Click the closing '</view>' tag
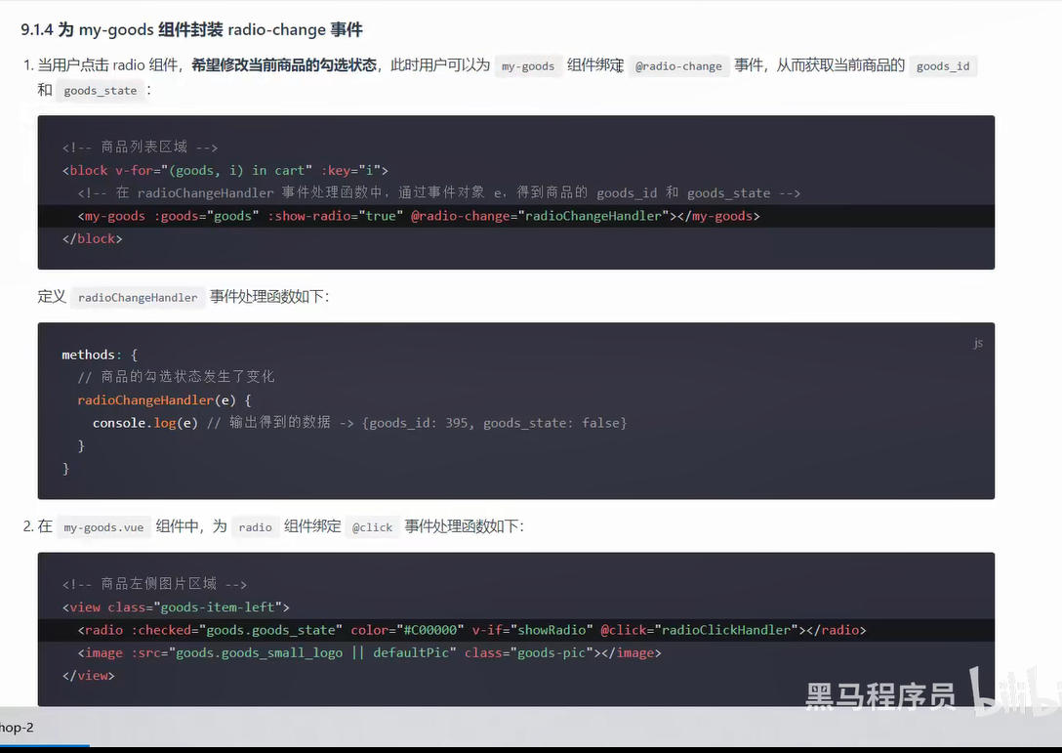 pyautogui.click(x=89, y=676)
